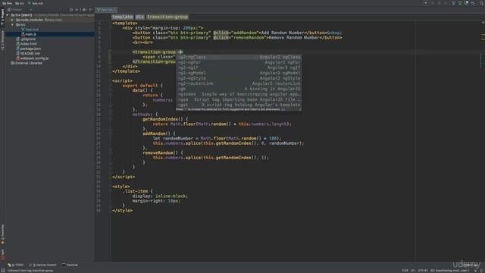Image resolution: width=485 pixels, height=273 pixels.
Task: Choose ng2-ngFor autocomplete suggestion
Action: click(x=239, y=62)
